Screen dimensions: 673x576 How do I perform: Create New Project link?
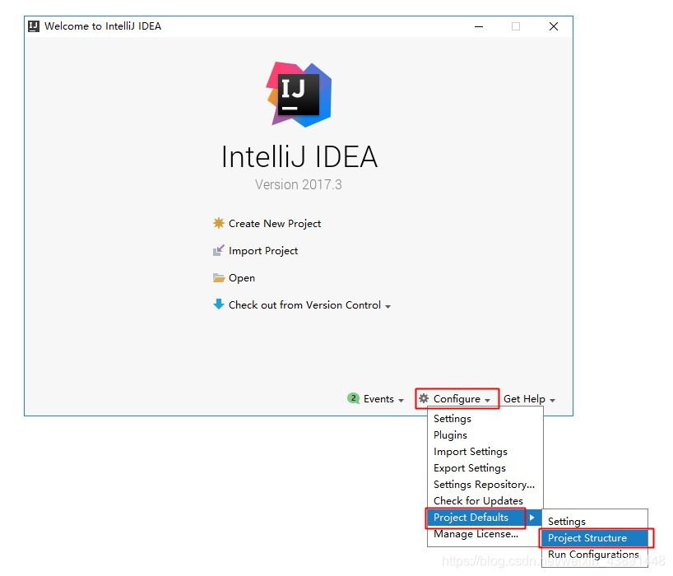[275, 224]
